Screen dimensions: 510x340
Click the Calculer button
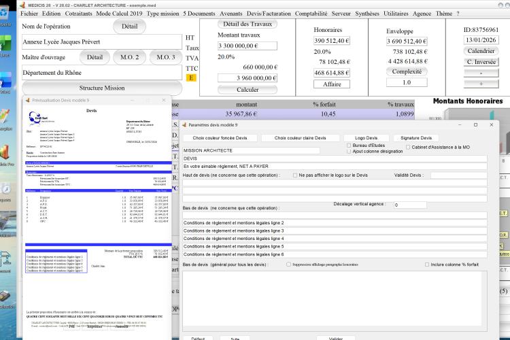[248, 90]
